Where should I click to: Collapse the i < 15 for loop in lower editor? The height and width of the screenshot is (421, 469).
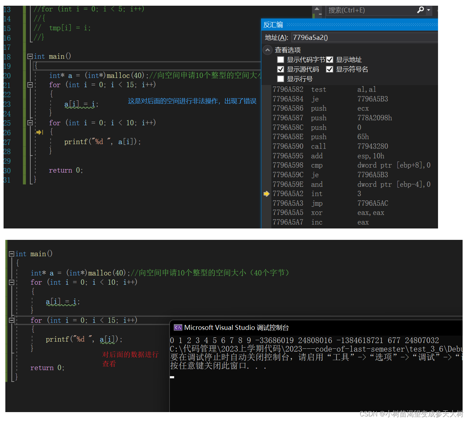[x=12, y=320]
